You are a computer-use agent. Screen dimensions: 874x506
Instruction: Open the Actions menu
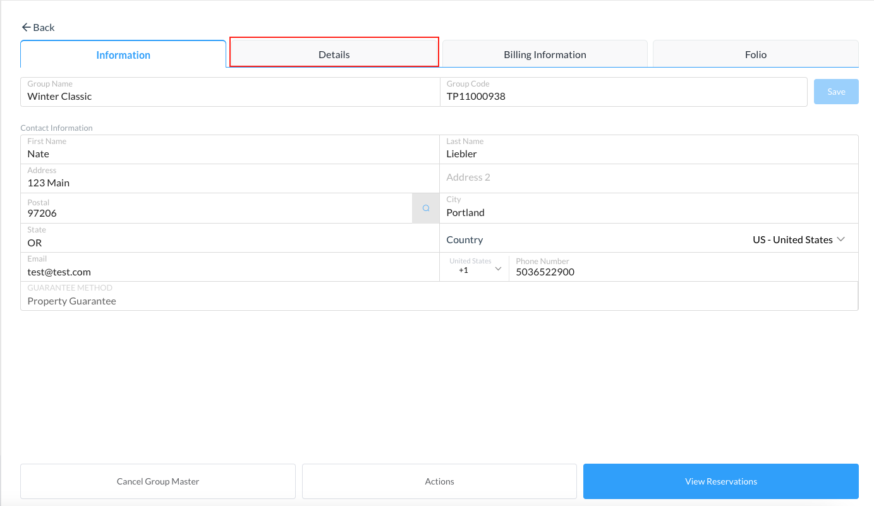(x=439, y=481)
